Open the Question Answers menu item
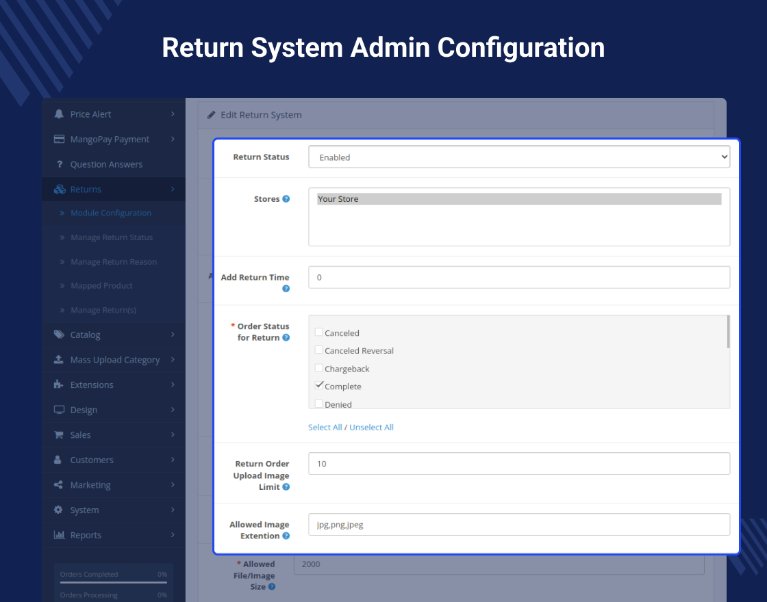 click(106, 164)
